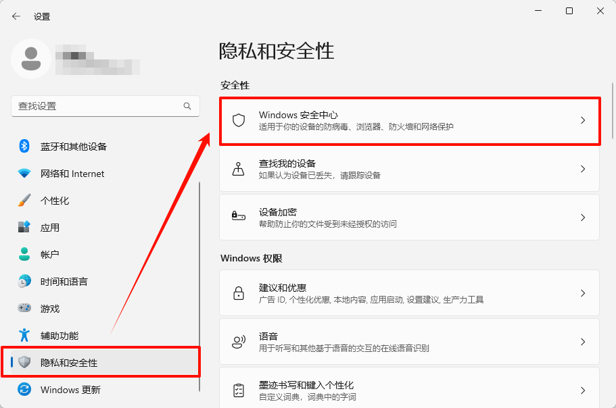Image resolution: width=616 pixels, height=408 pixels.
Task: Click the Time and language globe-clock icon
Action: click(x=24, y=281)
